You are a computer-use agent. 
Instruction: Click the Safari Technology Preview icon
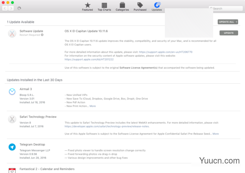[x=12, y=119]
